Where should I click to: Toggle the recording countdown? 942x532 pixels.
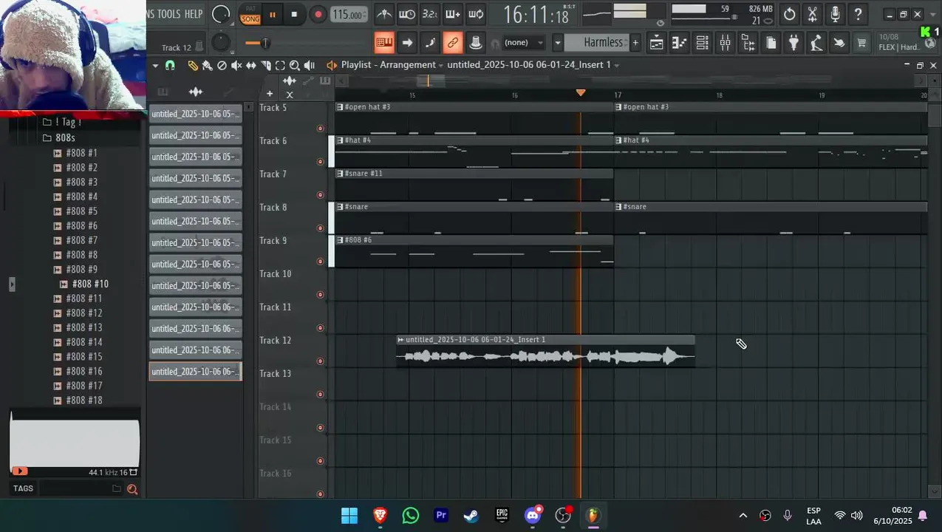click(x=430, y=14)
